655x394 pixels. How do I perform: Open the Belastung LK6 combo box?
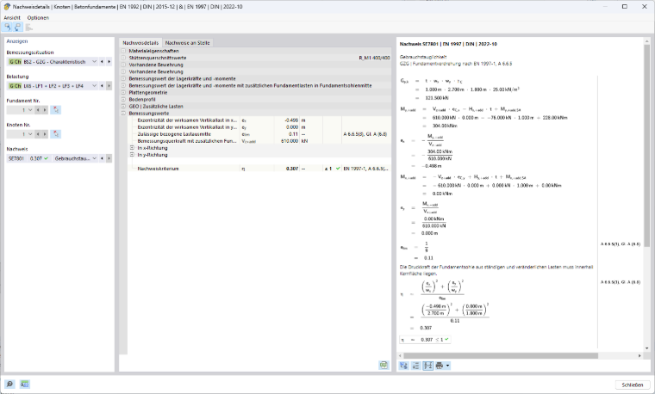click(53, 86)
